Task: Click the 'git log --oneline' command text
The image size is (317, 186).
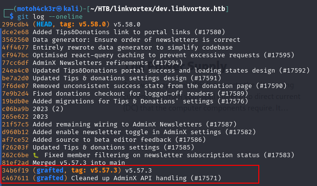Action: click(50, 17)
